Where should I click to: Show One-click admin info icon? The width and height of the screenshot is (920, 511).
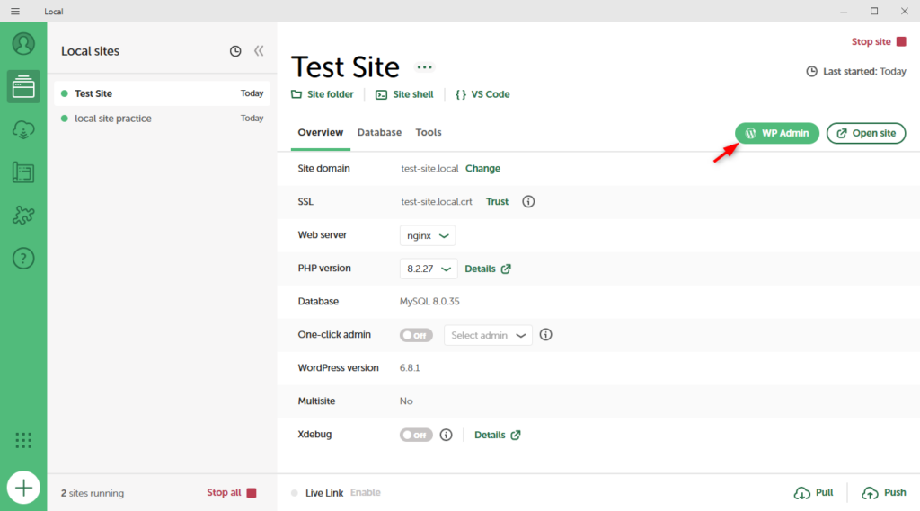pyautogui.click(x=545, y=335)
